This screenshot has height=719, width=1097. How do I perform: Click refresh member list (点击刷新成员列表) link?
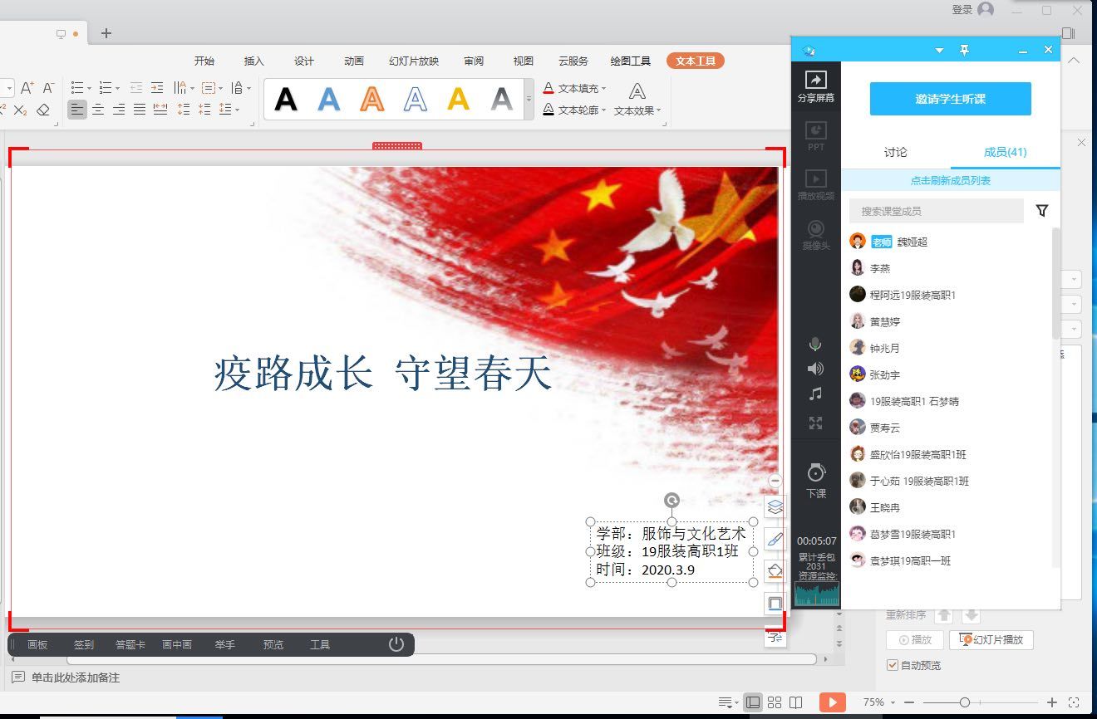(950, 180)
